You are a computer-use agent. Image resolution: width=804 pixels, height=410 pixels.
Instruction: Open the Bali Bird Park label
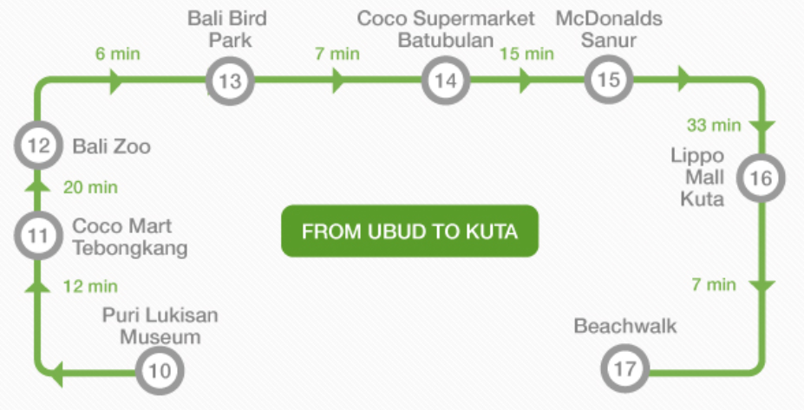[227, 29]
